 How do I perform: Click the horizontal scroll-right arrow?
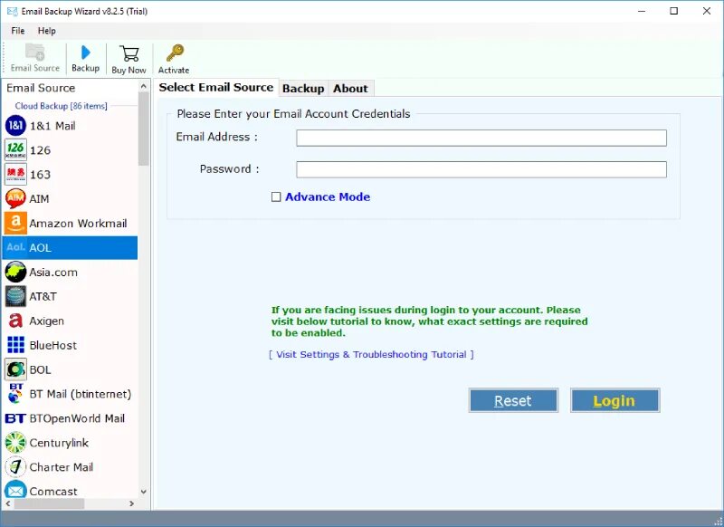tap(132, 503)
